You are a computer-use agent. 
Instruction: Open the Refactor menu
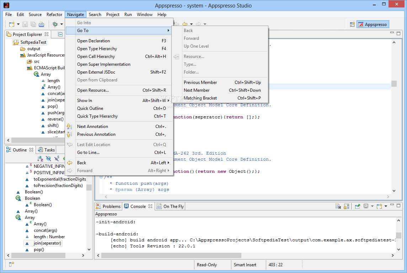(54, 15)
